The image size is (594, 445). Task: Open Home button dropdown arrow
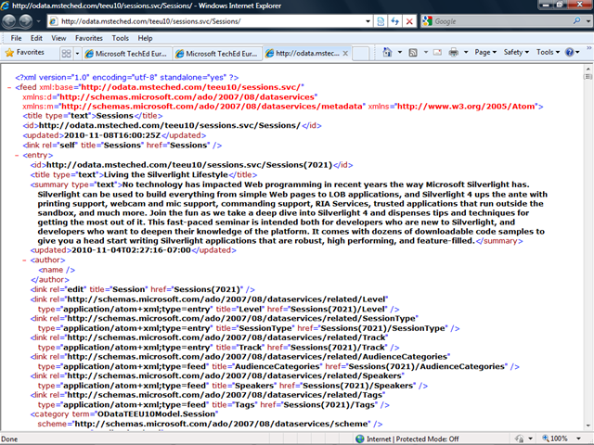(400, 52)
